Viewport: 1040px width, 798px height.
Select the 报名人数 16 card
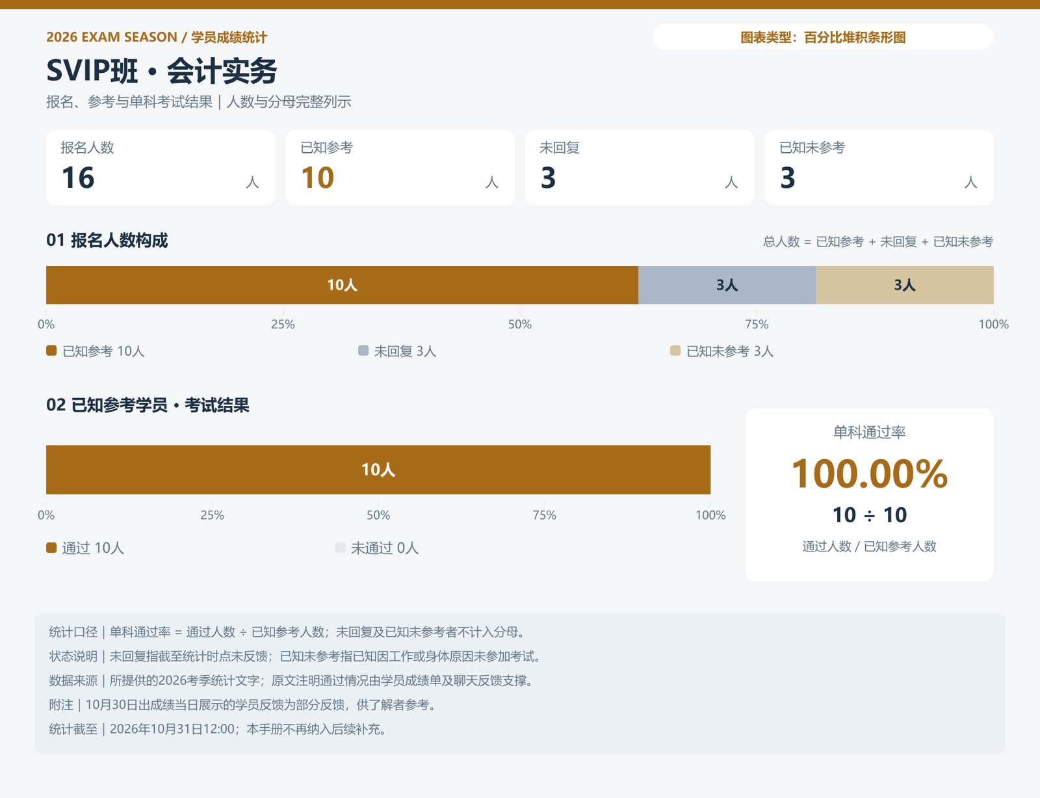[x=161, y=168]
